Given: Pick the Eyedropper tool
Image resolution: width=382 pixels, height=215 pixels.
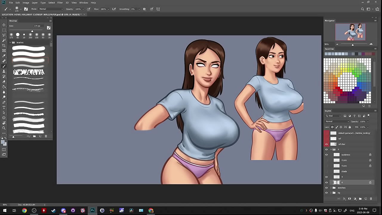Looking at the screenshot, I should coord(4,56).
